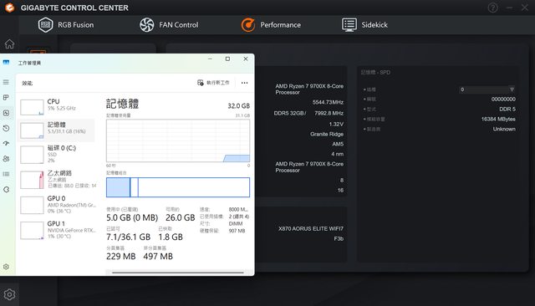Open Gigabyte settings gear at bottom-left

coord(9,294)
